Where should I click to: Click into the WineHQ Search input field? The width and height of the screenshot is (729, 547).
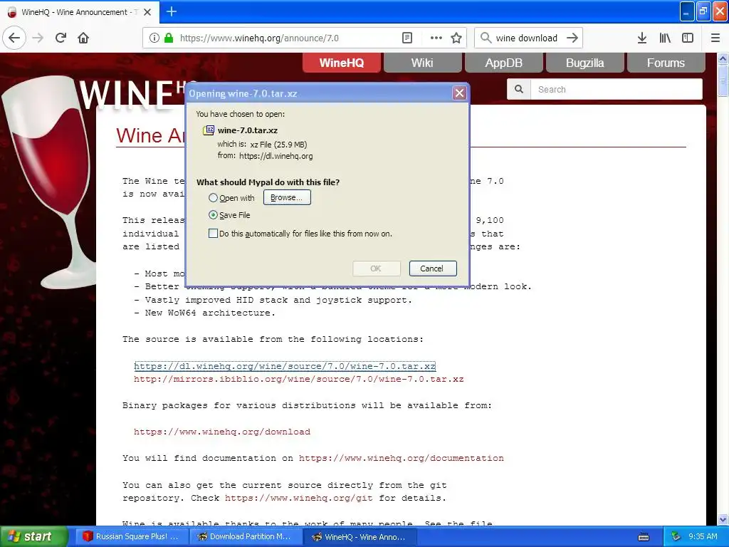click(x=617, y=89)
